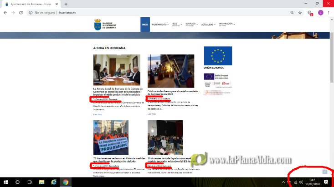Expand the INFORMACIÓN menu
Image resolution: width=334 pixels, height=187 pixels.
pyautogui.click(x=226, y=25)
